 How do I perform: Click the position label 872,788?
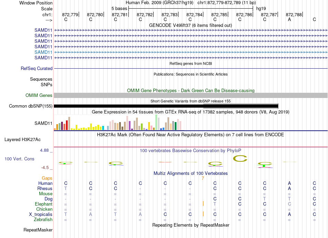(294, 14)
